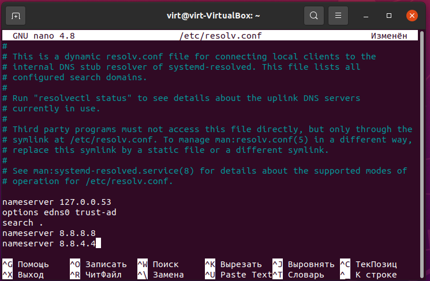The width and height of the screenshot is (430, 281).
Task: Open the terminal hamburger menu
Action: coord(338,16)
